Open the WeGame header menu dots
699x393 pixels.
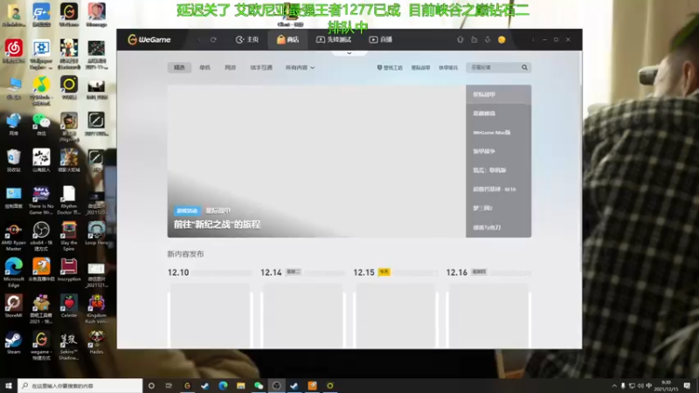pyautogui.click(x=533, y=39)
